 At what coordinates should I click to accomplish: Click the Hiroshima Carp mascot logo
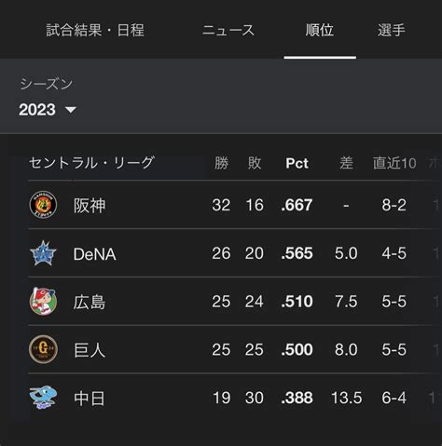pos(43,301)
